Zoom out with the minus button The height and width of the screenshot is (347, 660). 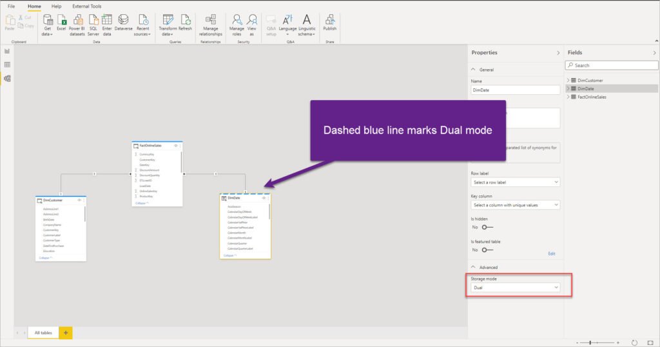click(577, 342)
